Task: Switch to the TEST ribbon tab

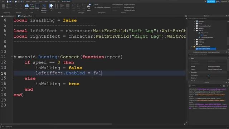Action: pos(40,1)
